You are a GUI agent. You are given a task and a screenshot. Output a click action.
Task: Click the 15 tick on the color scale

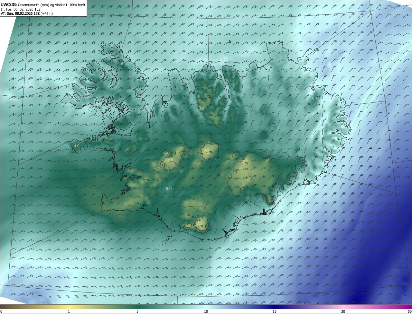point(275,311)
